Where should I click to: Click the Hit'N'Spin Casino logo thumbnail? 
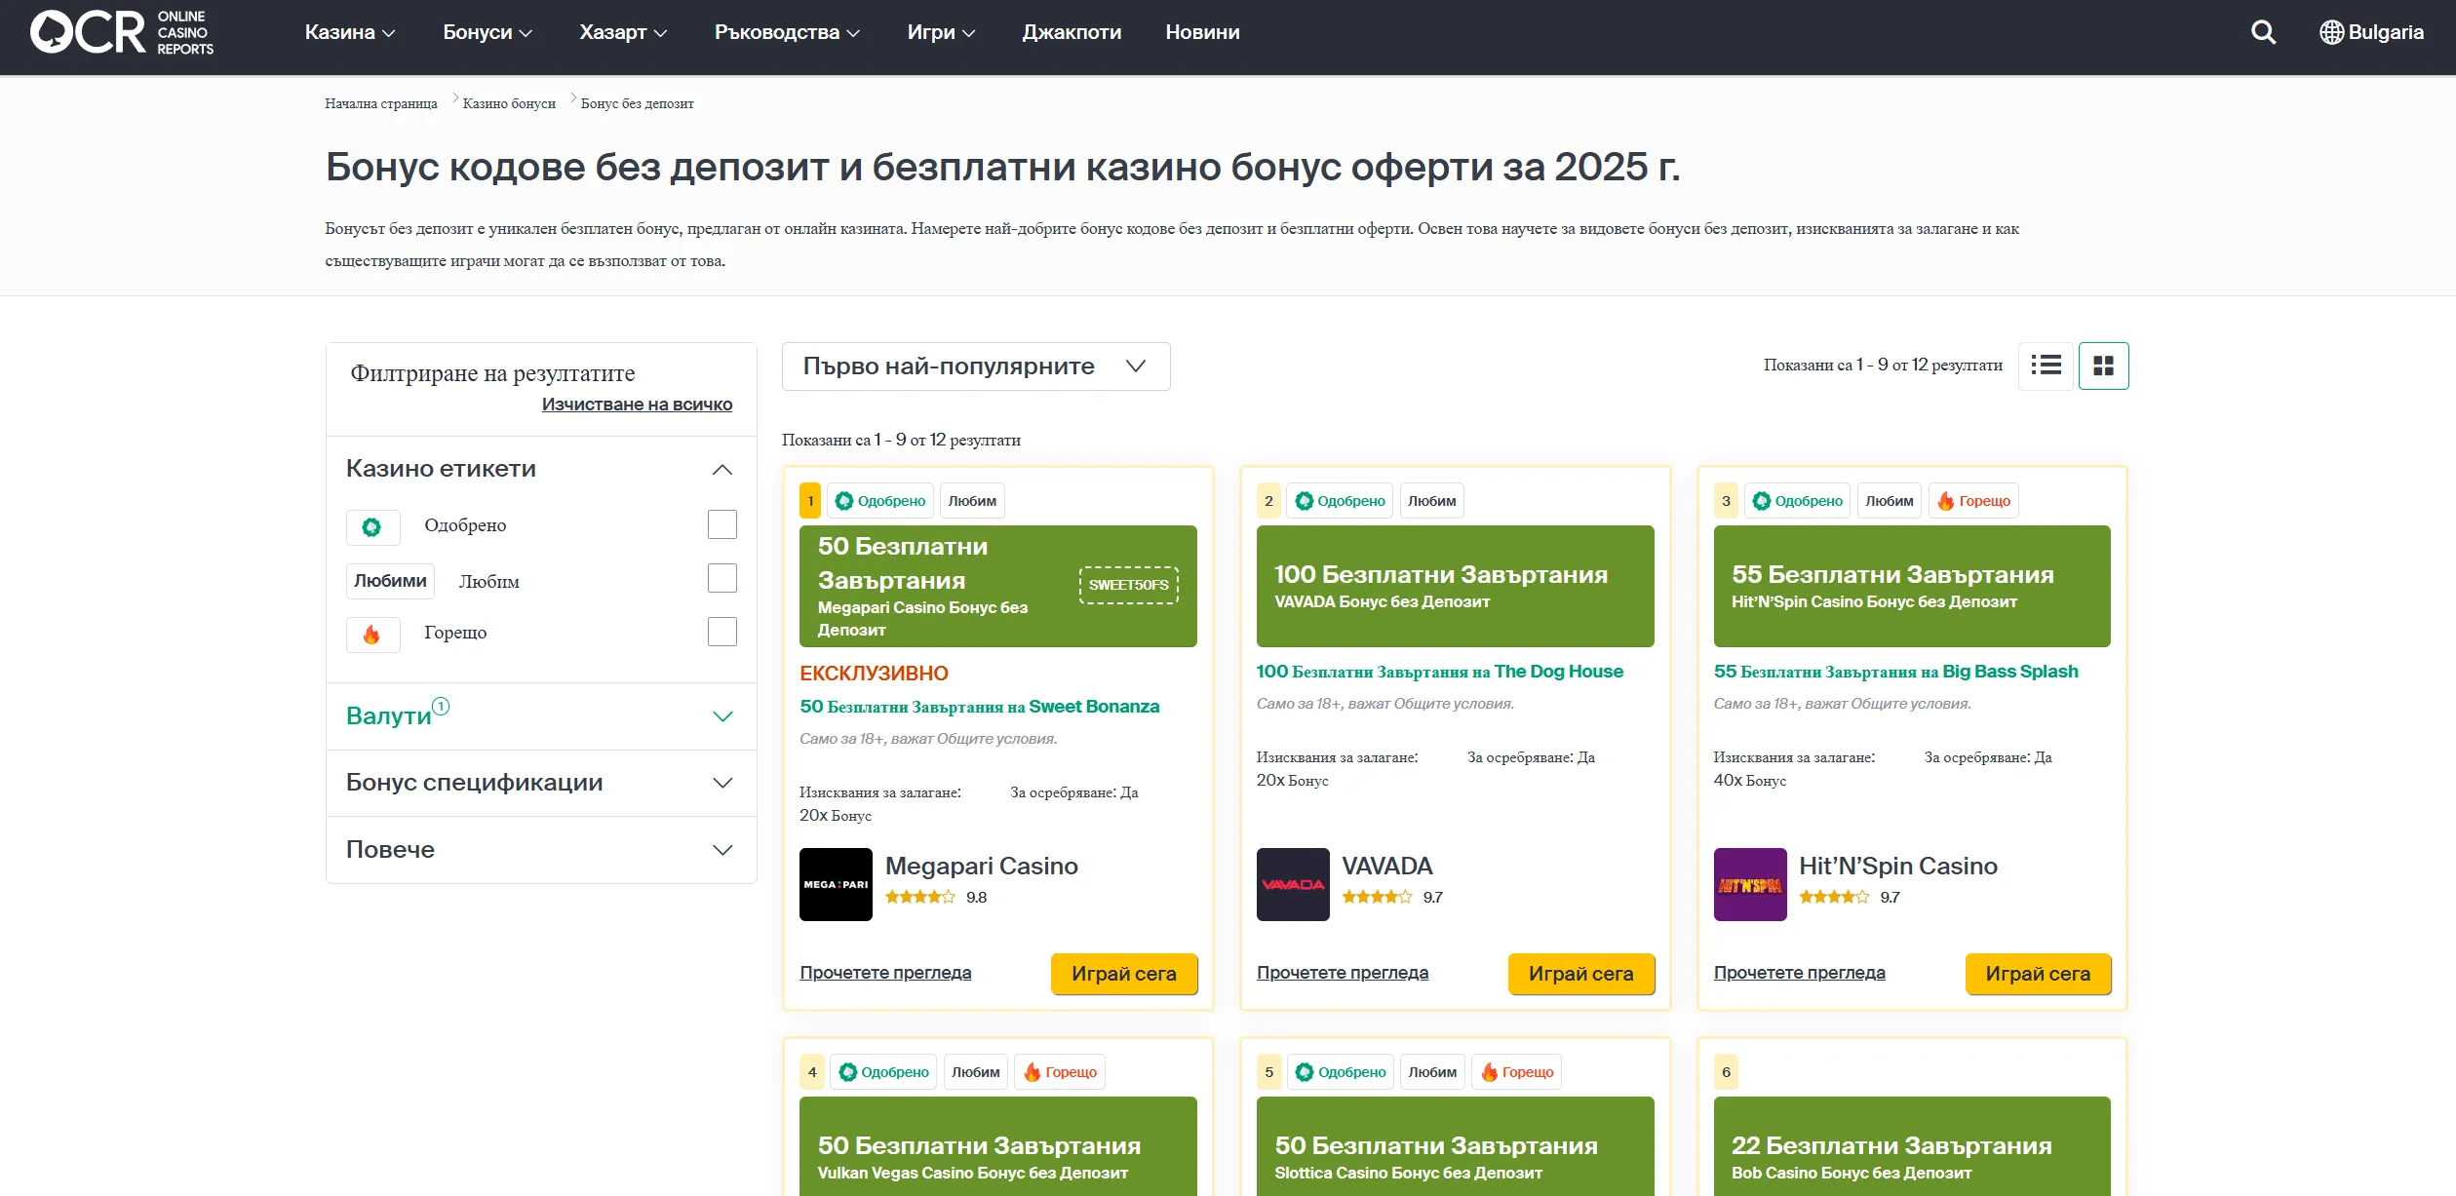(x=1750, y=884)
